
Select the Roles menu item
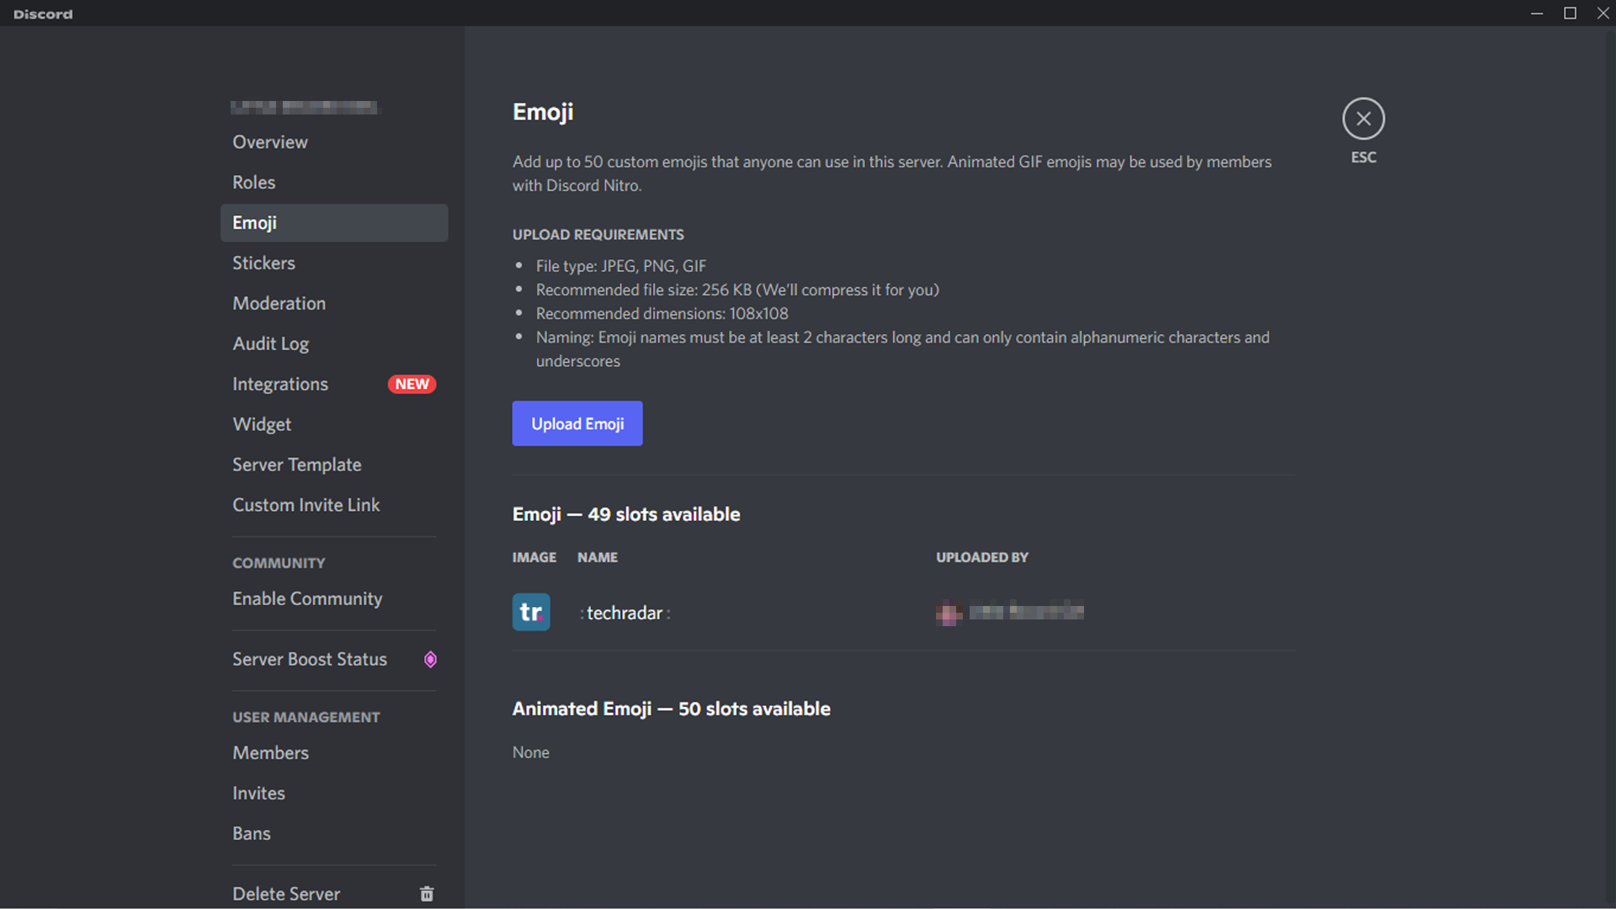click(252, 182)
